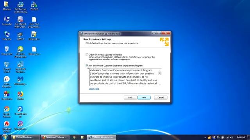Screen dimensions: 250x140
Task: Select the Network desktop icon
Action: click(7, 36)
